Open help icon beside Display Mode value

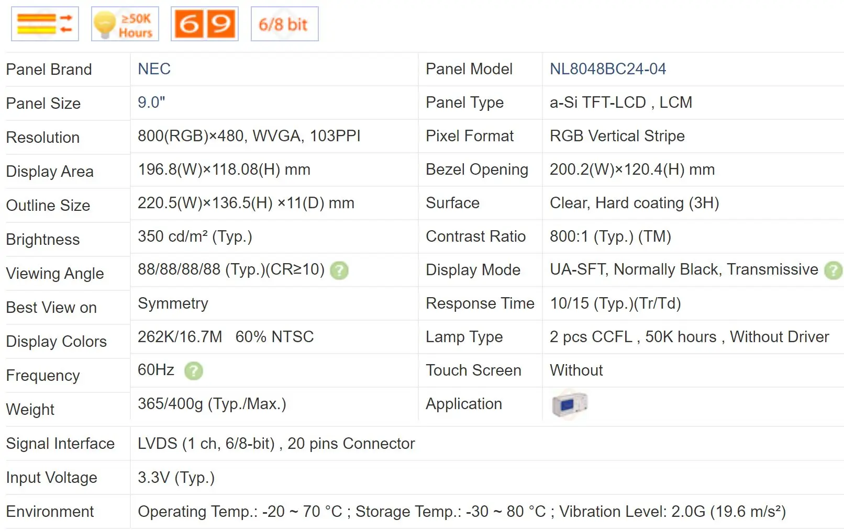[833, 270]
